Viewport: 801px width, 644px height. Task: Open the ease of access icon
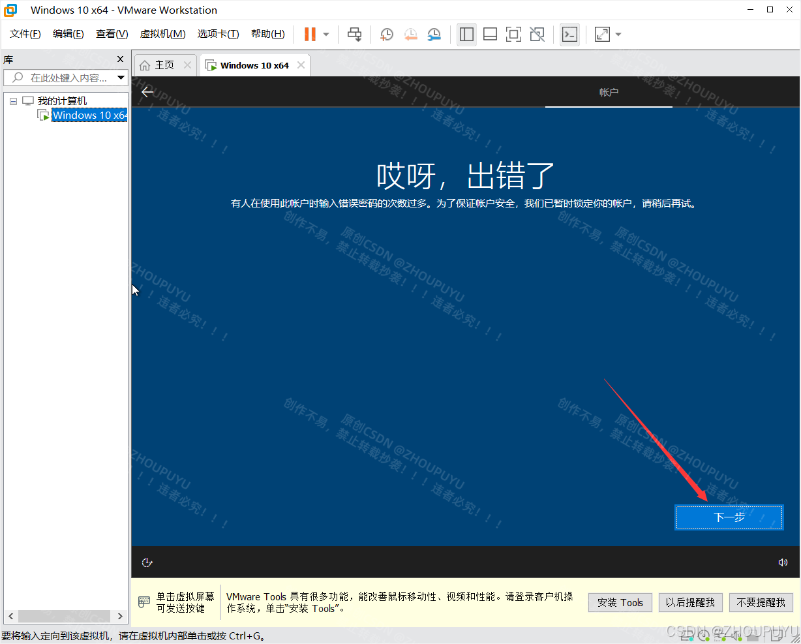(x=147, y=562)
